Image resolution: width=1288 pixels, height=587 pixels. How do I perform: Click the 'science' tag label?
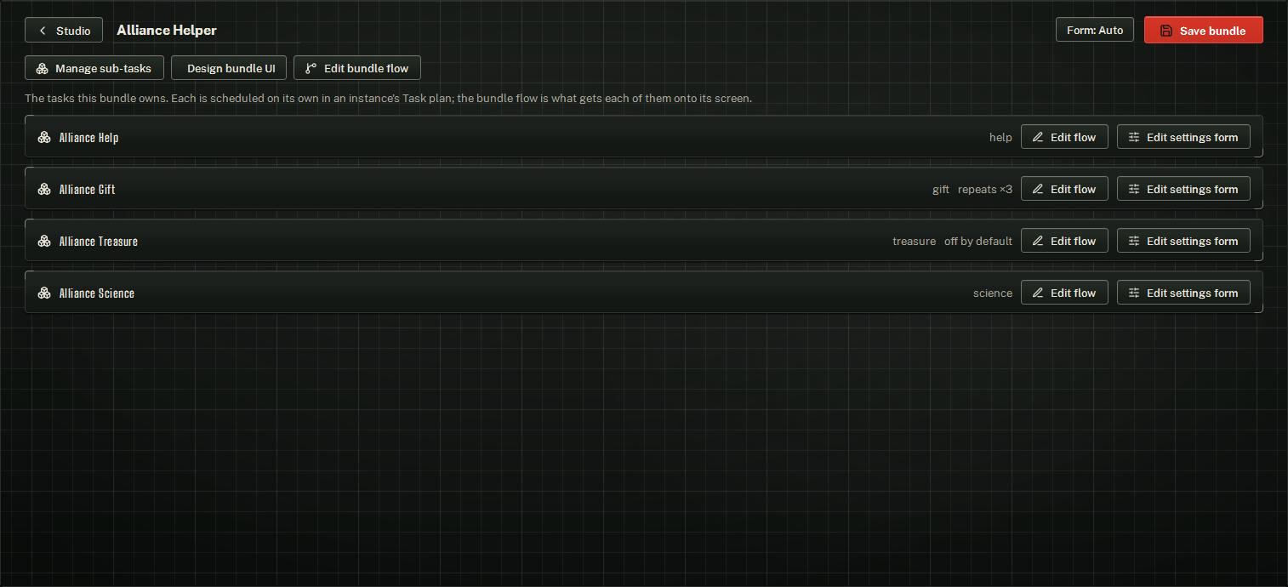pyautogui.click(x=993, y=293)
